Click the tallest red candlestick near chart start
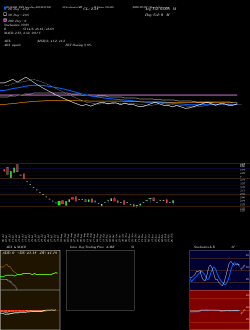Screen dimensions: 250x330 (x=17, y=168)
